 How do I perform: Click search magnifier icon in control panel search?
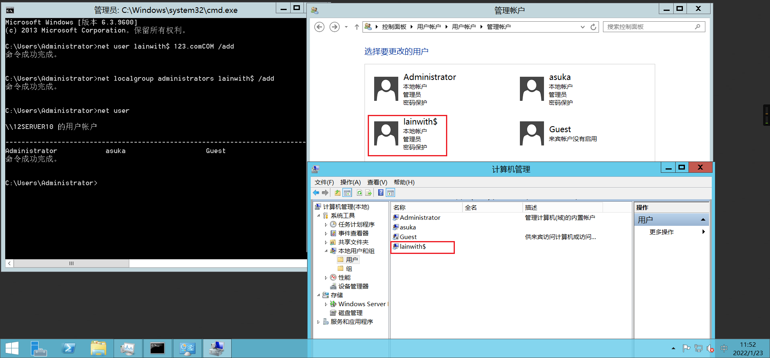pyautogui.click(x=698, y=27)
